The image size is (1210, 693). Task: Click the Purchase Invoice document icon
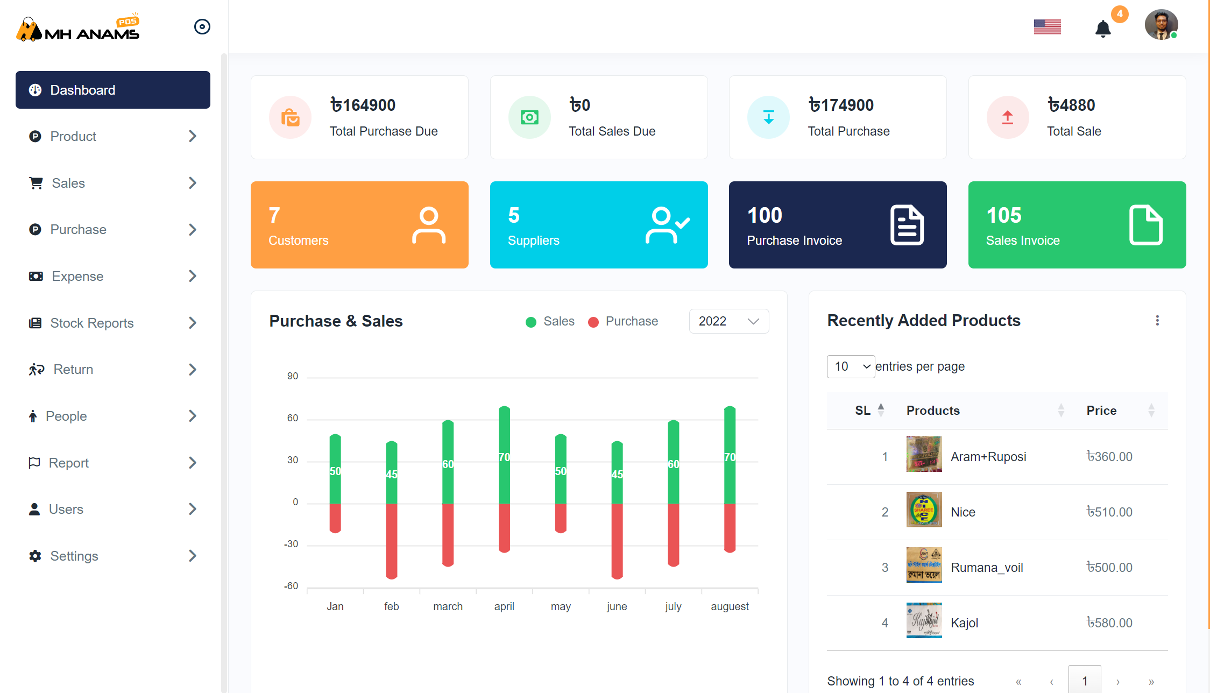907,225
